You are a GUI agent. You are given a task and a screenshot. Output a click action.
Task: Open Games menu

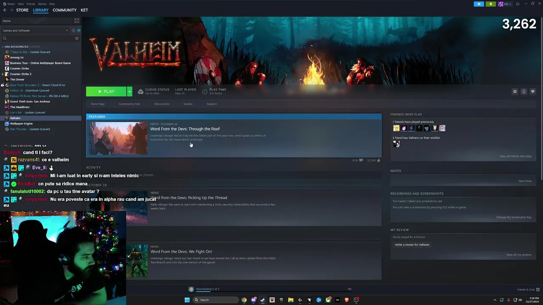click(42, 4)
